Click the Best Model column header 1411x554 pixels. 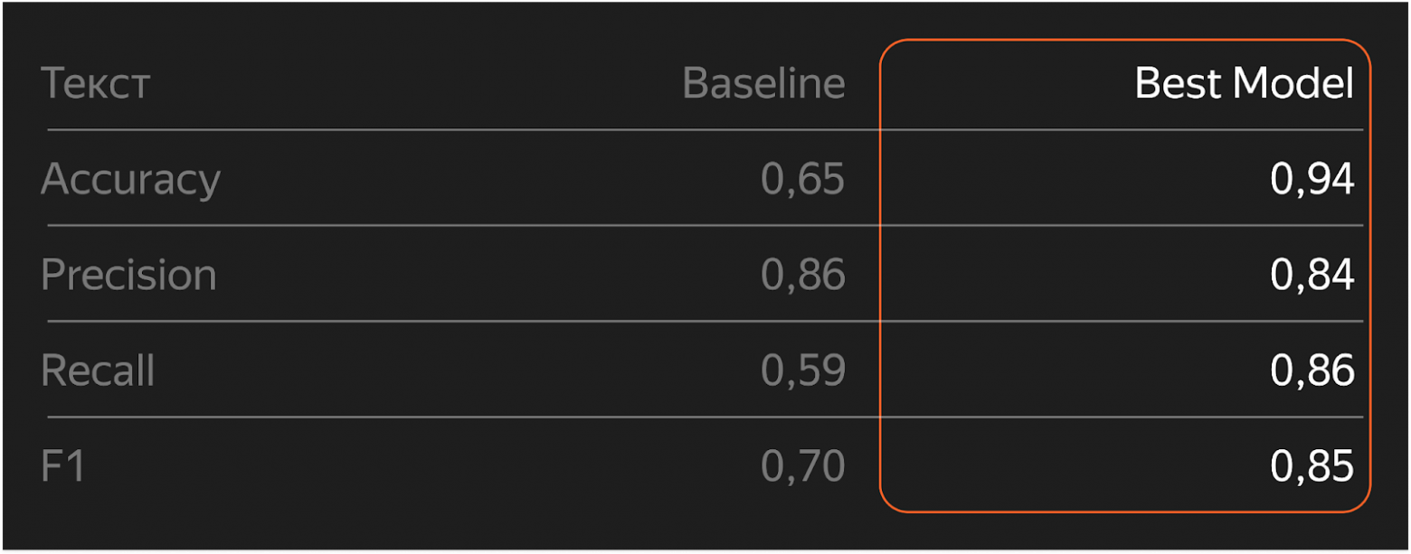[1244, 84]
